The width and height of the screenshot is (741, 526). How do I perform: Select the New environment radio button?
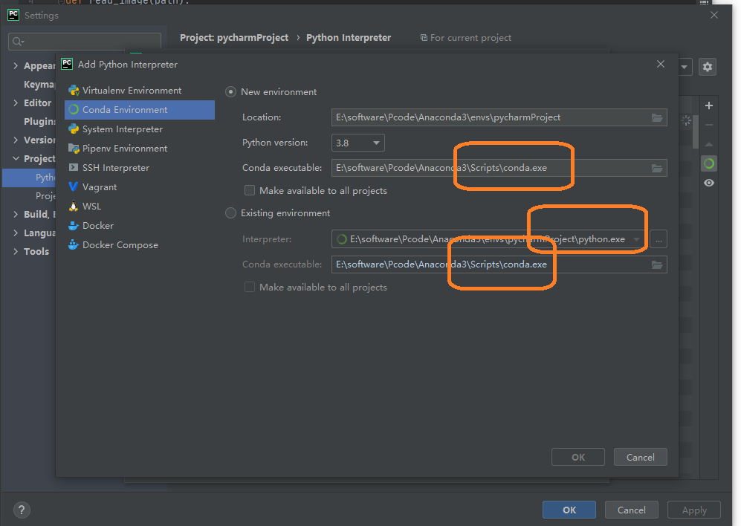[230, 92]
